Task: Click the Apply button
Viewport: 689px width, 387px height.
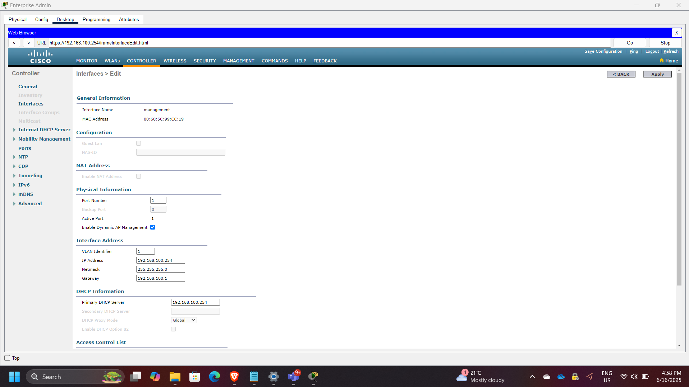Action: pos(657,74)
